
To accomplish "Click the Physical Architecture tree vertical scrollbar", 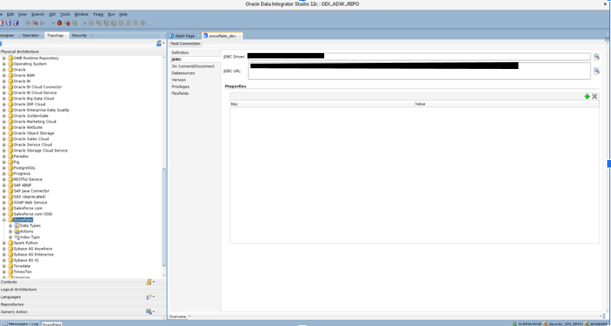I will tap(164, 218).
